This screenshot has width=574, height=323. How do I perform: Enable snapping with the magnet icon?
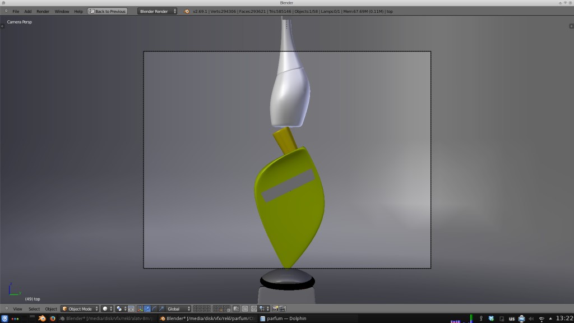point(254,308)
